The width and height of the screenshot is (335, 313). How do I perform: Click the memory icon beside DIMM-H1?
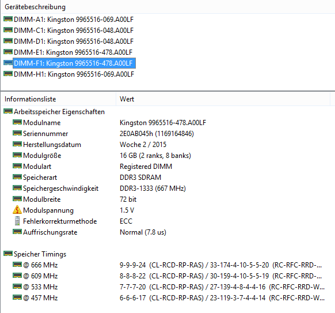(8, 74)
